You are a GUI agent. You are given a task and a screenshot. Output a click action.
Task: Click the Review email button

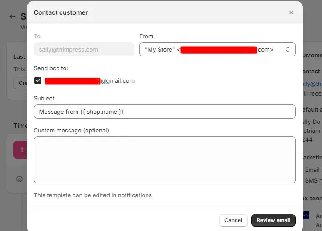coord(273,220)
